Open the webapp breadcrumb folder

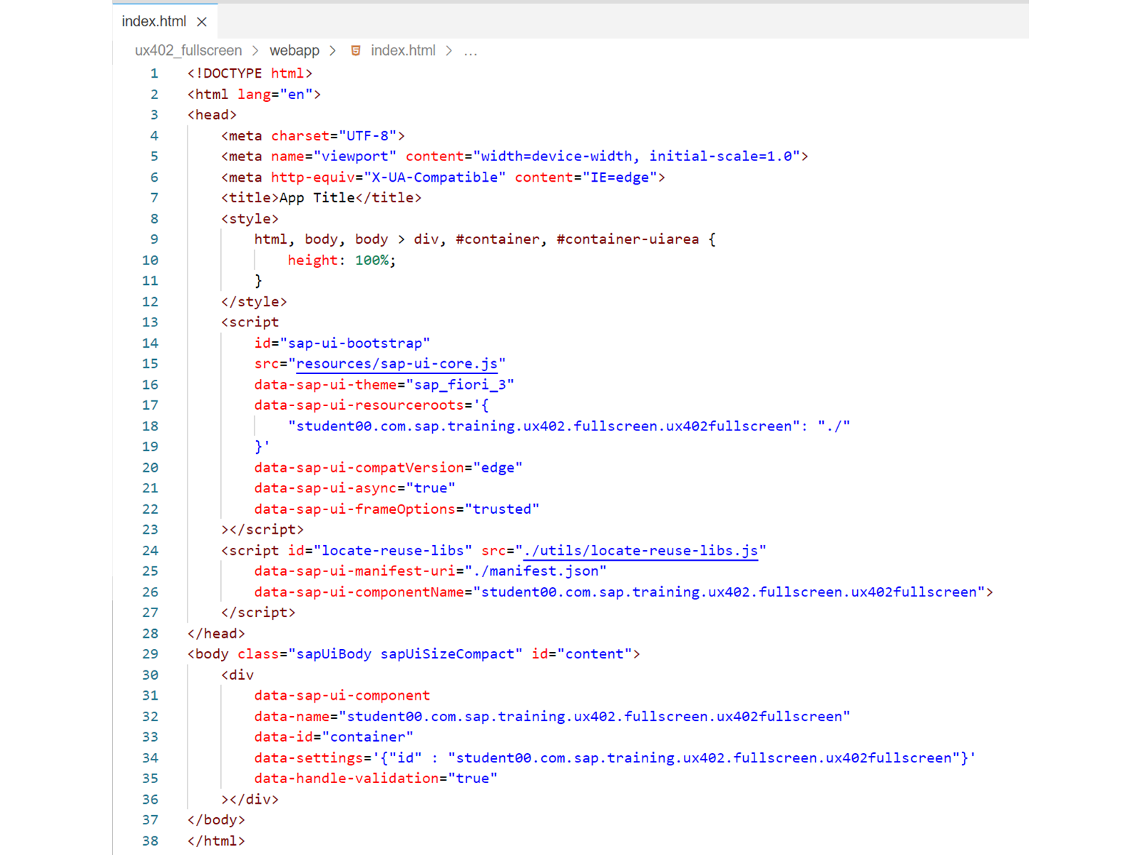point(295,51)
